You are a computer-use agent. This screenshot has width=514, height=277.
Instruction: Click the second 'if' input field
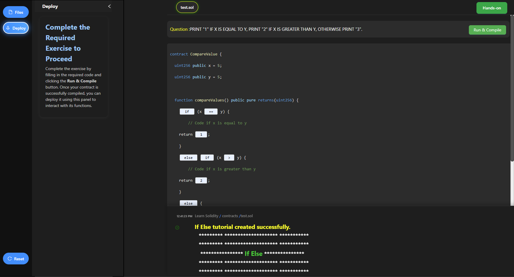(207, 158)
